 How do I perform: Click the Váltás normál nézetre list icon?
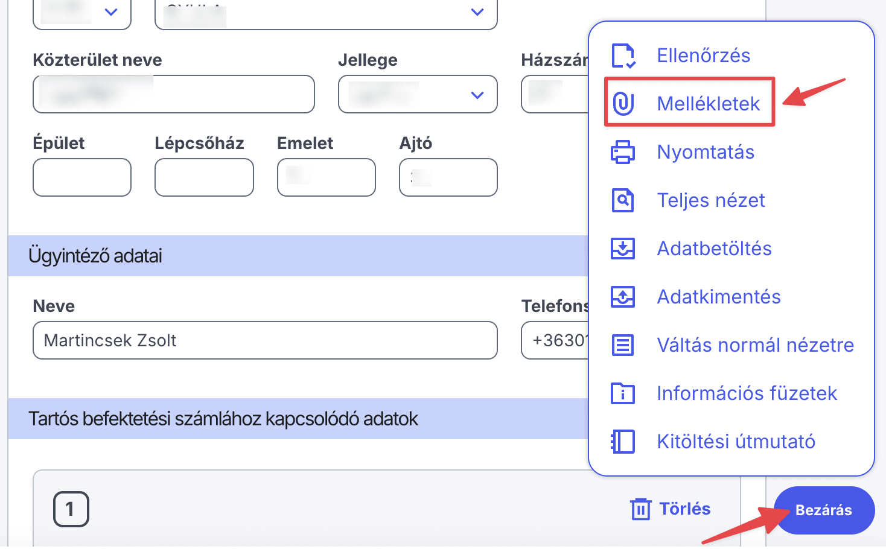coord(623,345)
